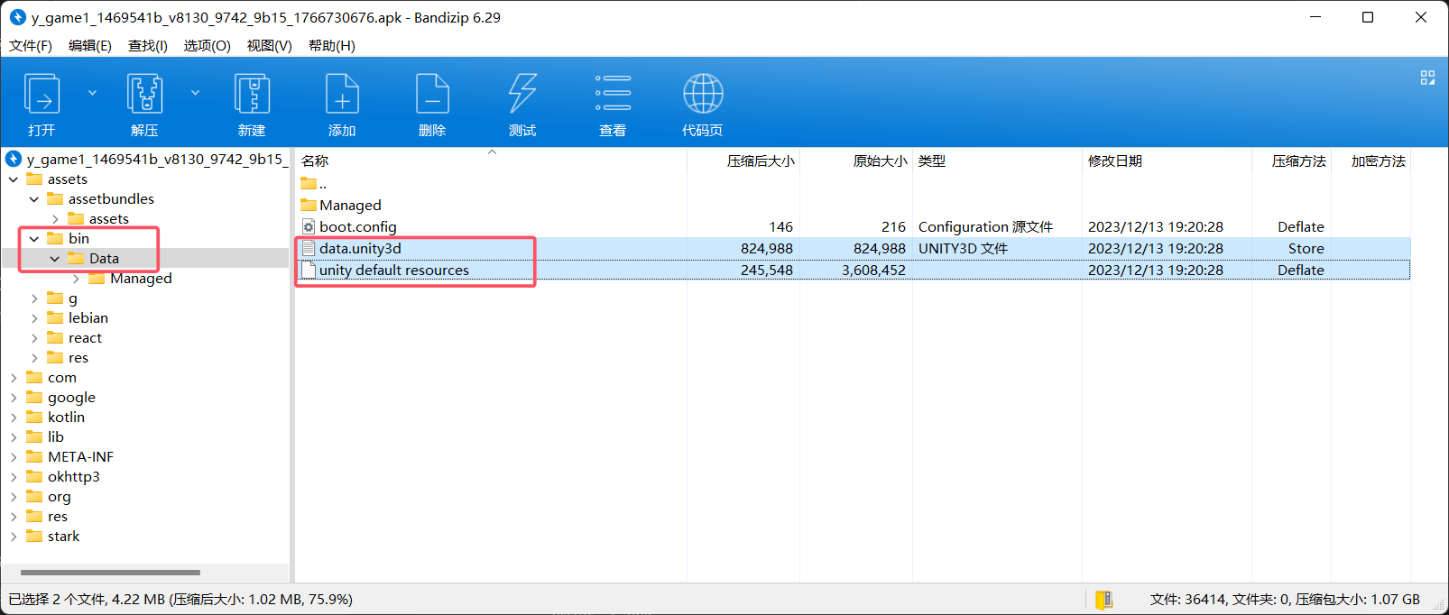Collapse the assets tree node
Viewport: 1449px width, 615px height.
tap(14, 179)
